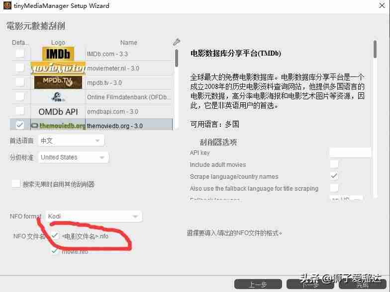Click the OFDb film reel logo
Screen dimensions: 390x292
(58, 97)
